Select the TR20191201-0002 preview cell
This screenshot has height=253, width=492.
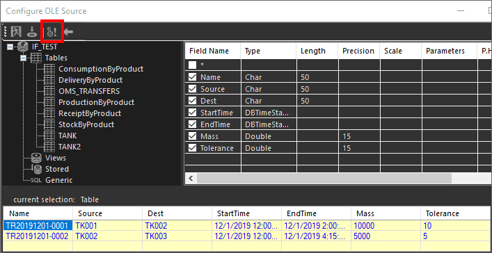pos(38,236)
